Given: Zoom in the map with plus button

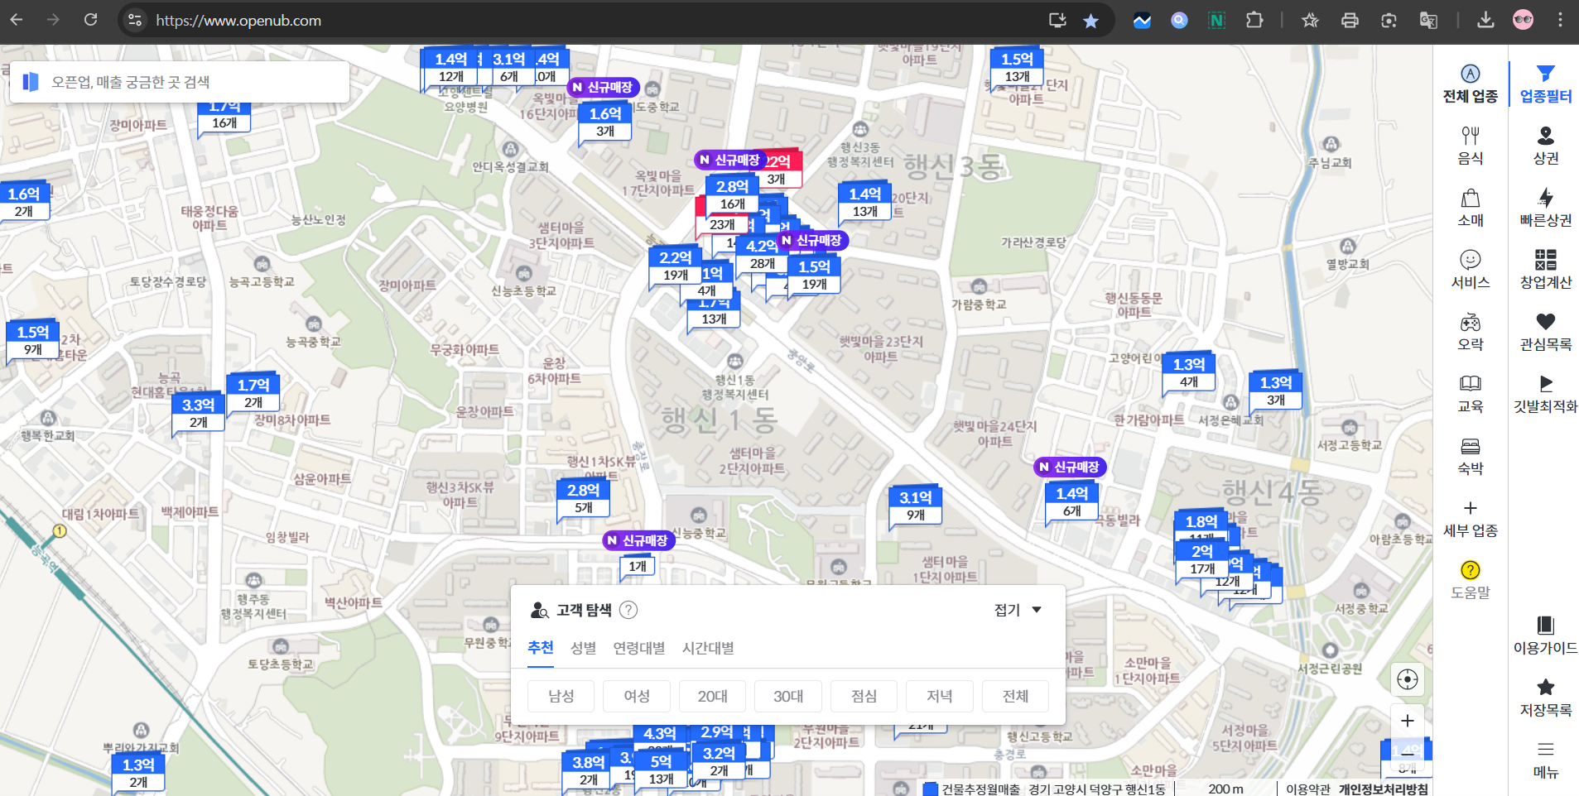Looking at the screenshot, I should tap(1407, 721).
